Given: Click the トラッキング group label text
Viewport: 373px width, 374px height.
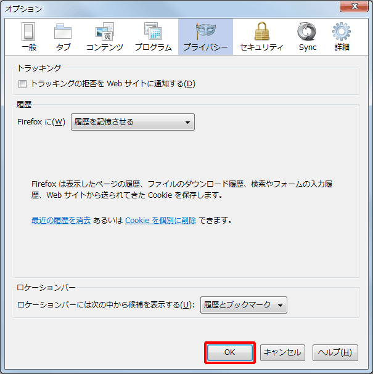Looking at the screenshot, I should point(39,68).
